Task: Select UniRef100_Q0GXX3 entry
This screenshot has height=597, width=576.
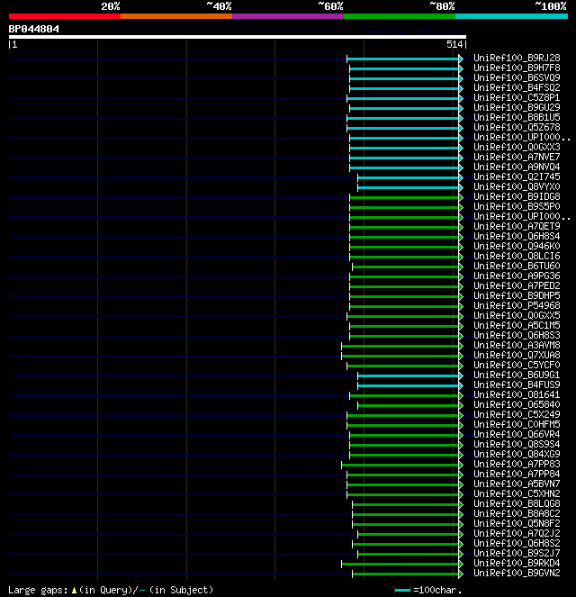Action: click(517, 147)
